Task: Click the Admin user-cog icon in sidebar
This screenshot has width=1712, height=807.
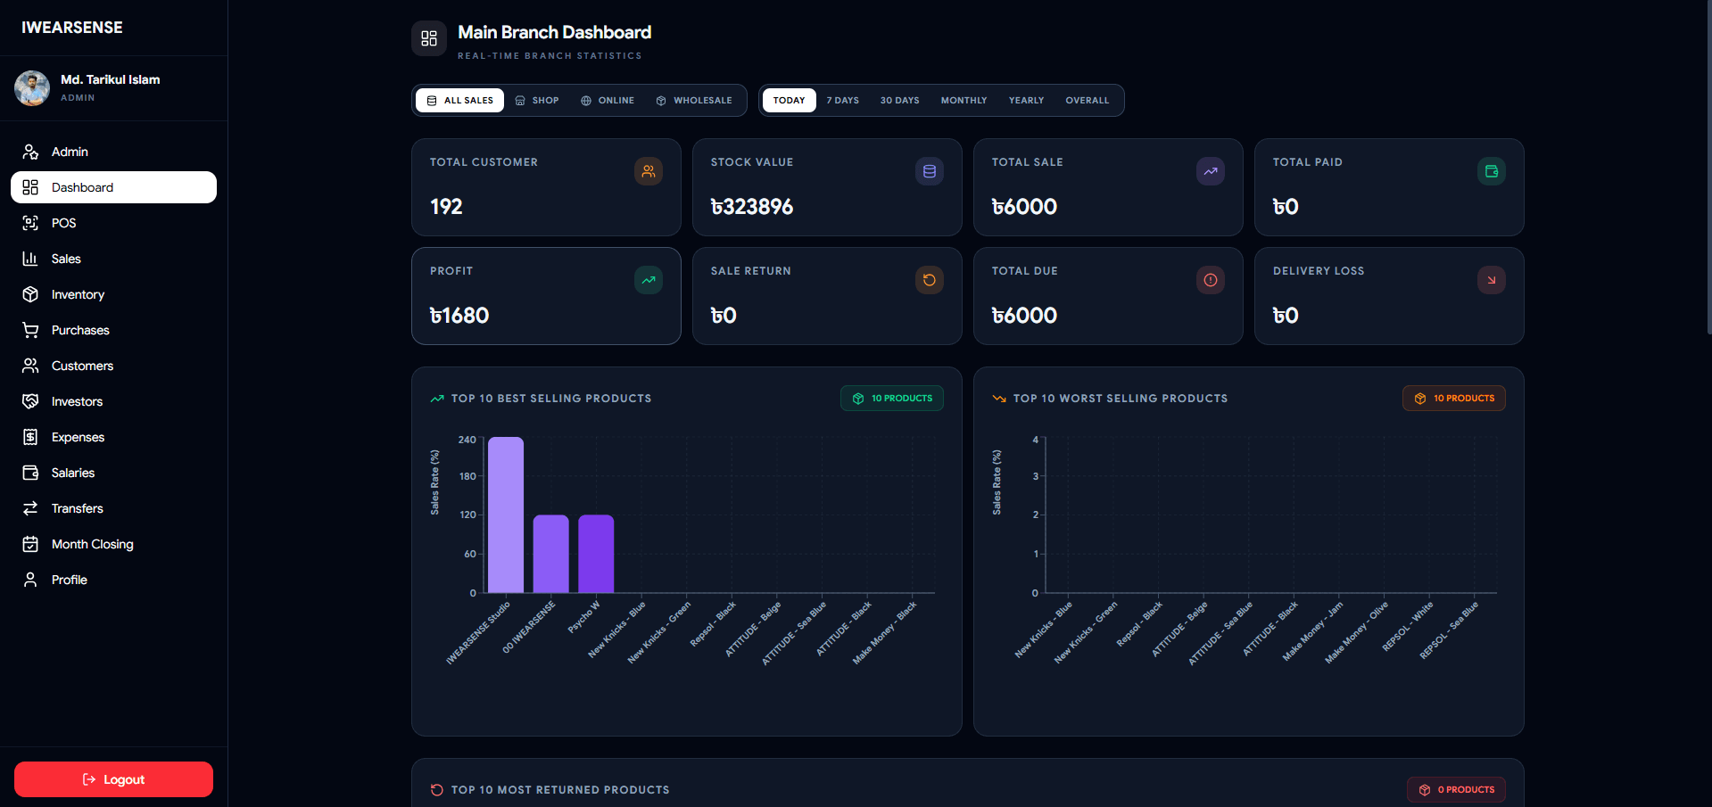Action: coord(30,152)
